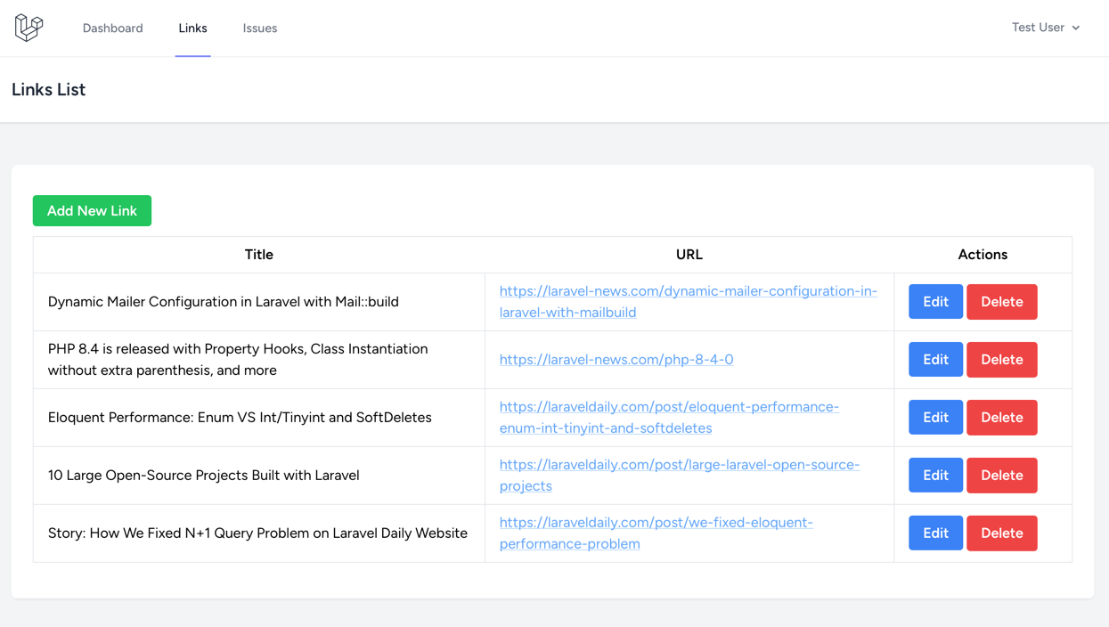Go to the Issues nav item
1109x627 pixels.
click(x=260, y=28)
